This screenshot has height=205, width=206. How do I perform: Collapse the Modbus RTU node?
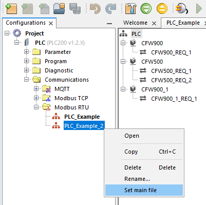(36, 107)
